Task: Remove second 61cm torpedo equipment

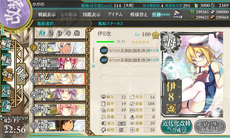Action: click(x=157, y=60)
